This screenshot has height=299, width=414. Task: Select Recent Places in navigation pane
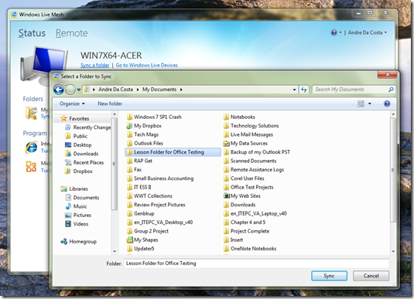(x=84, y=162)
